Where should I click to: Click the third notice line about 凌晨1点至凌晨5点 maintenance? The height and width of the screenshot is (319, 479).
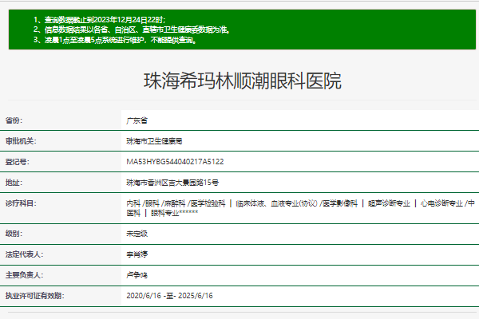(115, 40)
